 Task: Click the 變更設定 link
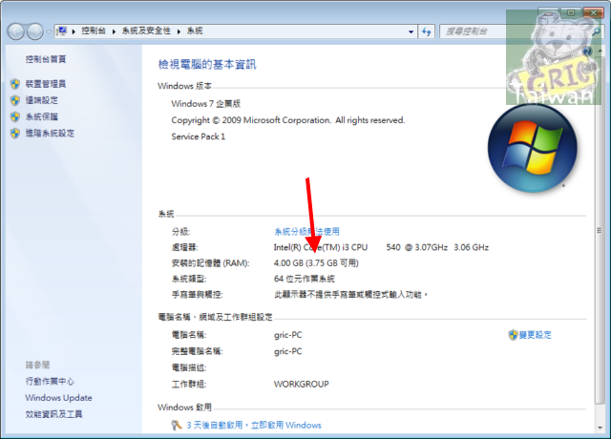pos(535,335)
